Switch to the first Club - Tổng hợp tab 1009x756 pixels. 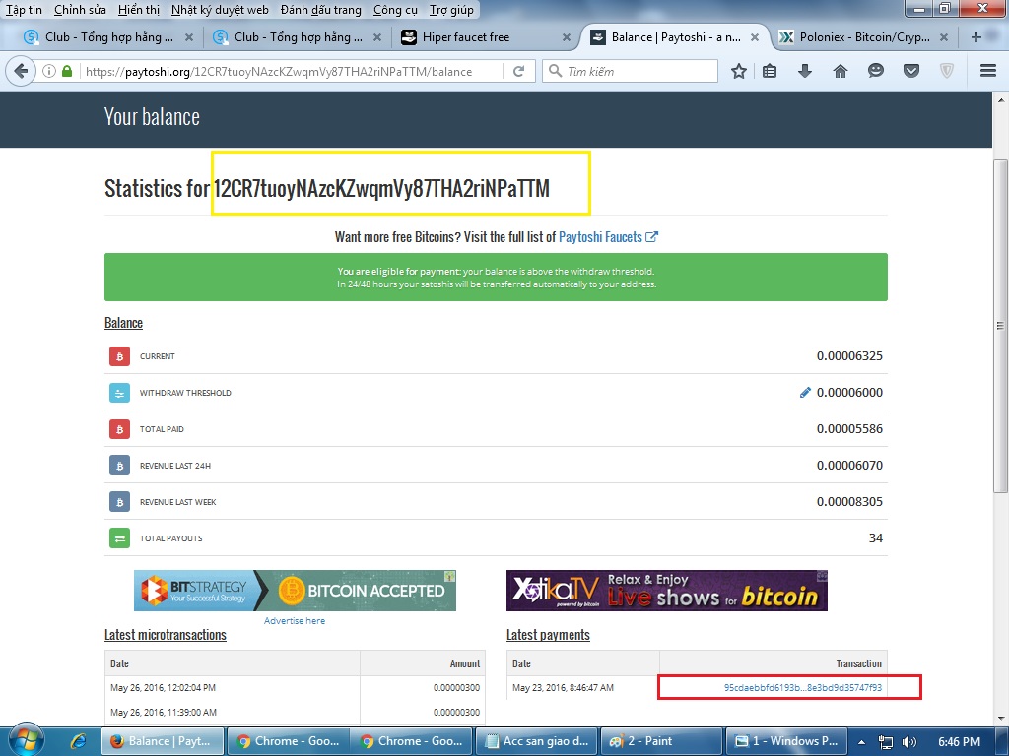(x=108, y=37)
